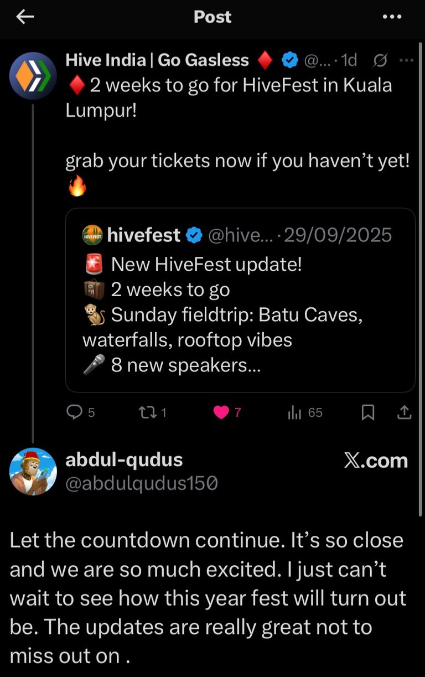This screenshot has height=677, width=425.
Task: Tap the abdul-qudus profile picture
Action: (33, 471)
